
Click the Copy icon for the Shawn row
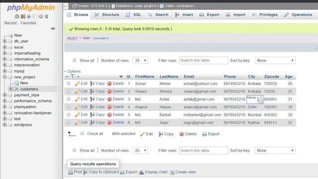(92, 91)
